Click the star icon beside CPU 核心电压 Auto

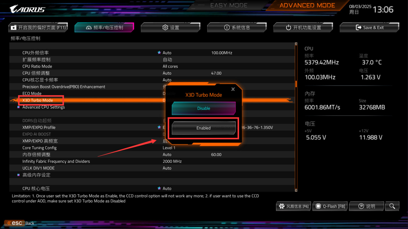coord(159,188)
